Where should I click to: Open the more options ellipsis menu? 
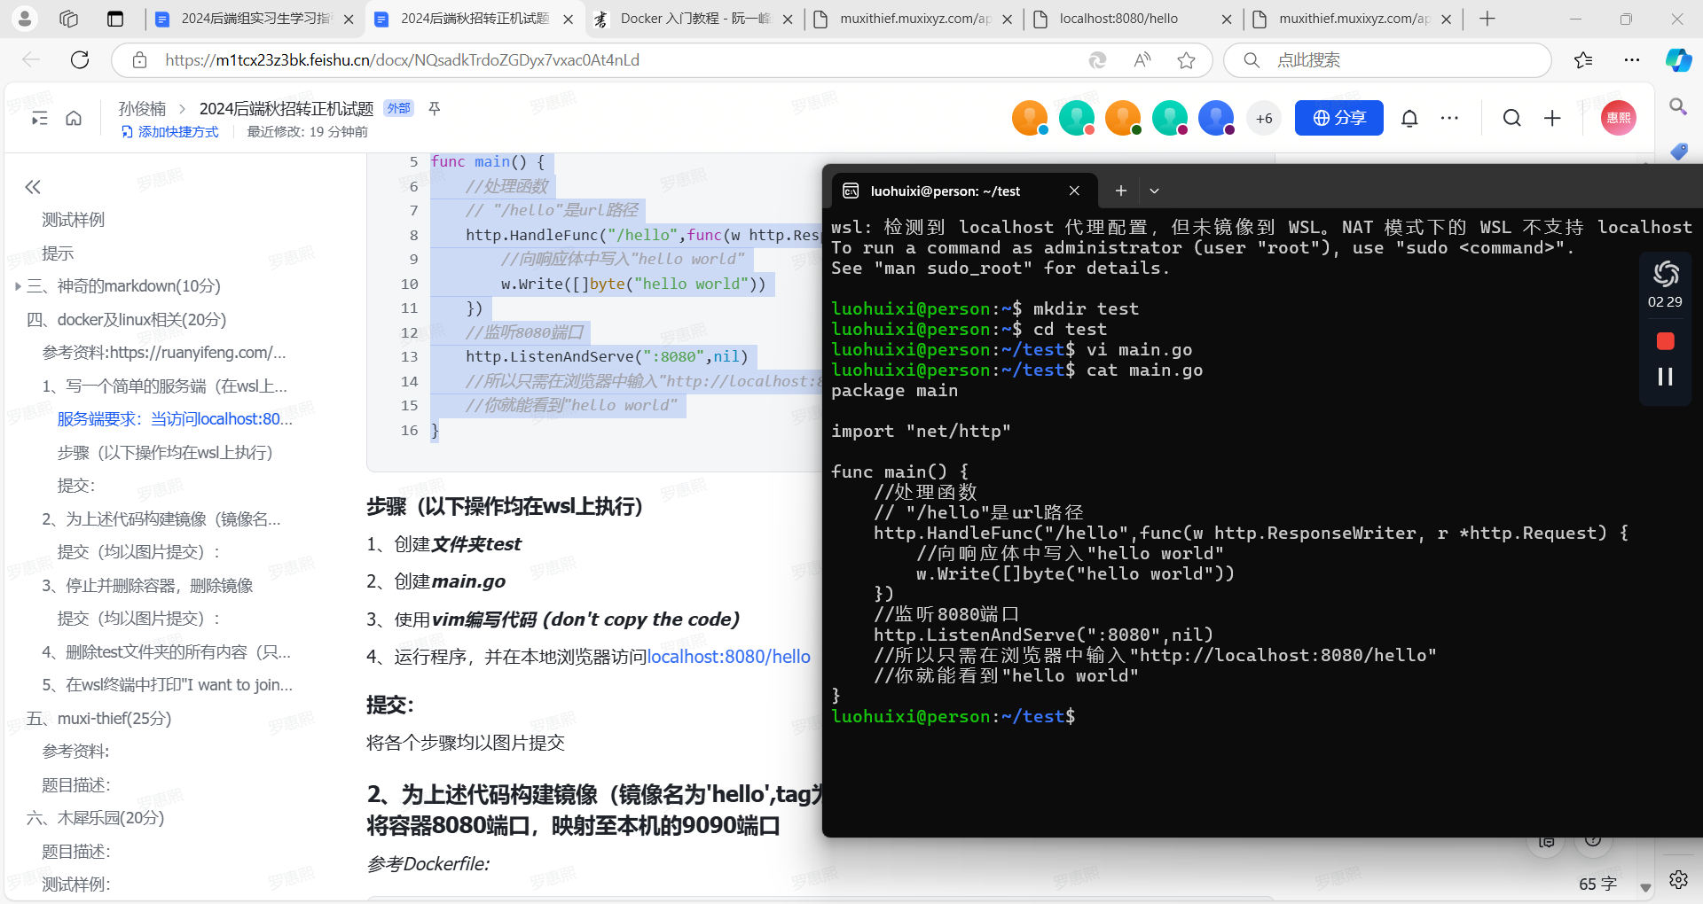coord(1450,118)
